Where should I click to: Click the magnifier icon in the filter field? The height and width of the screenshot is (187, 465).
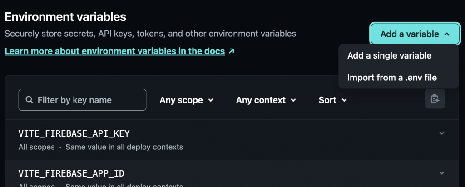[30, 100]
